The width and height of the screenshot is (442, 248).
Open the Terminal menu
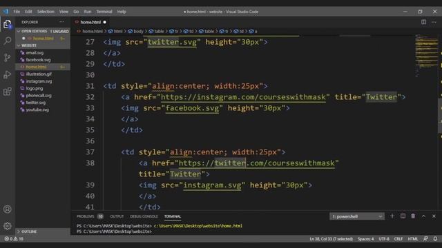[104, 12]
